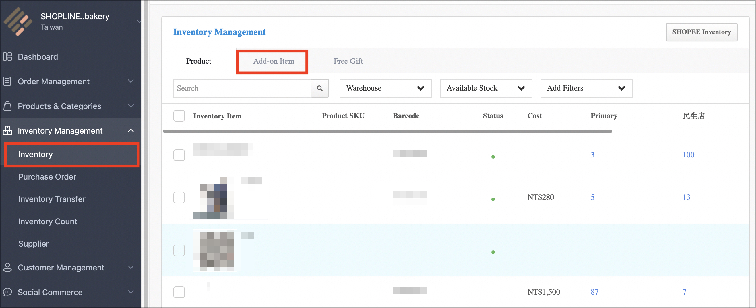Click green status dot in highlighted row
Image resolution: width=756 pixels, height=308 pixels.
coord(493,252)
